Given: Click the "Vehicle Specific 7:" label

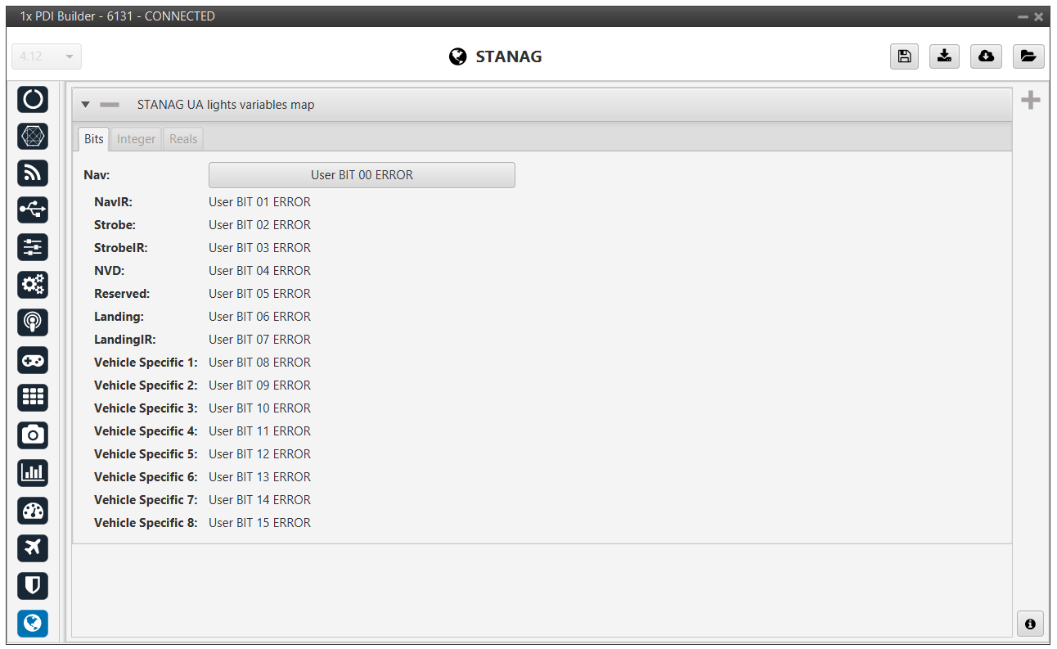Looking at the screenshot, I should (x=146, y=500).
